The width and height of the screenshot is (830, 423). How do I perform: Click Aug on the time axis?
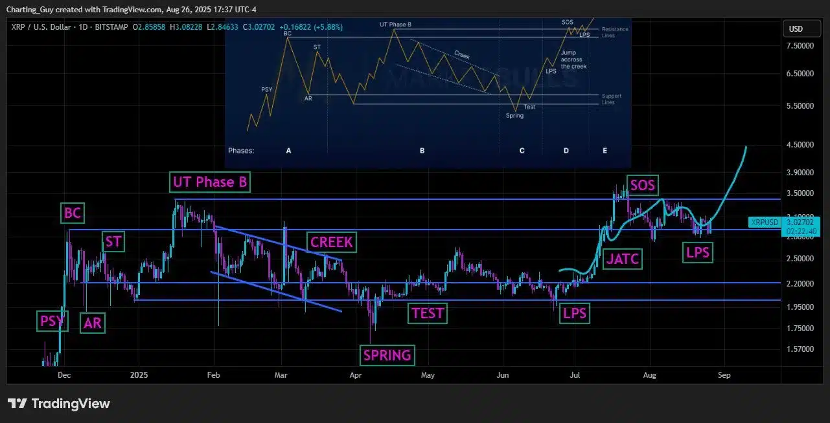click(650, 374)
